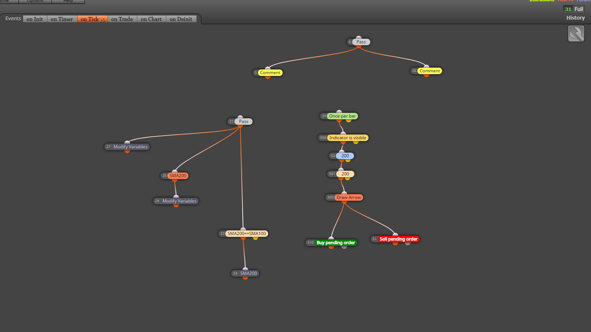Click yellow output connector of SMA200==SMA100
Viewport: 591px width, 332px height.
pos(255,238)
